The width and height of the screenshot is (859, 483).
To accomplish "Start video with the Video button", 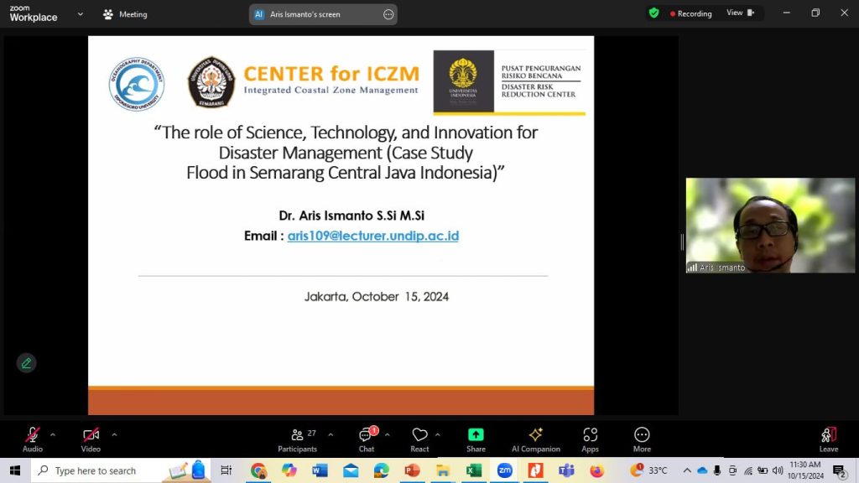I will pyautogui.click(x=91, y=439).
